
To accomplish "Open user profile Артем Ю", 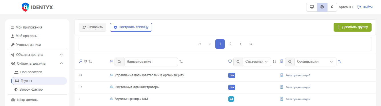I will click(x=346, y=7).
